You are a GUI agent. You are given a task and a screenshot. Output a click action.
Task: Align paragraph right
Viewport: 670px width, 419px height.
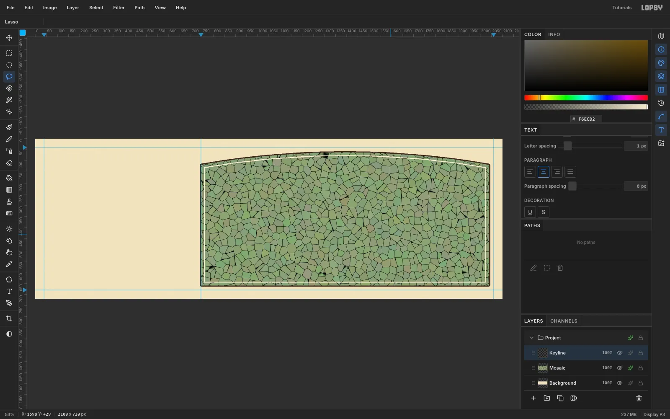point(557,172)
